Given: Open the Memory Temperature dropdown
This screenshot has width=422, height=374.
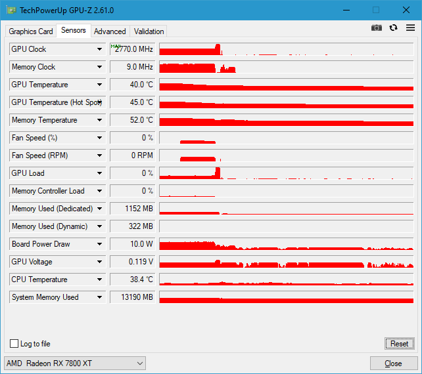Looking at the screenshot, I should tap(99, 120).
